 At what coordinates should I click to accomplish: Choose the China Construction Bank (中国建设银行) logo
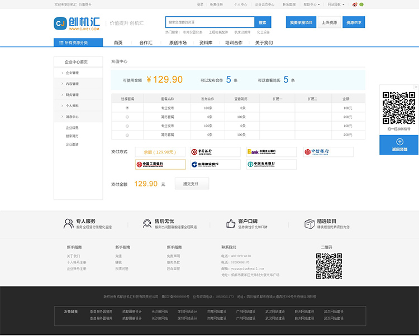tap(208, 164)
